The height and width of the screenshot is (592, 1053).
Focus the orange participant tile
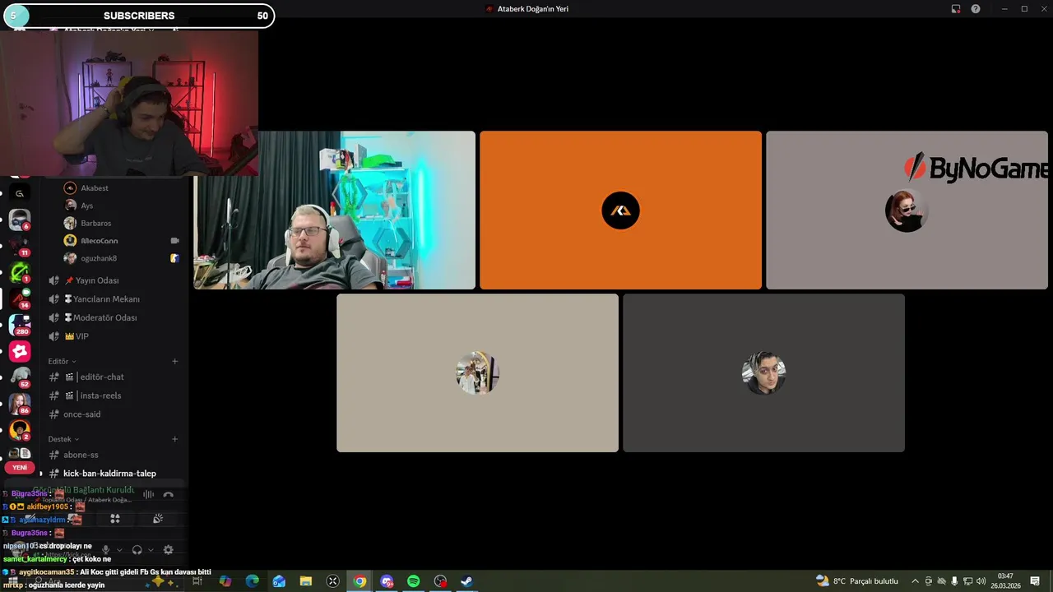pos(620,210)
